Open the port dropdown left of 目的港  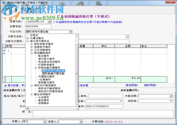[x=121, y=101]
